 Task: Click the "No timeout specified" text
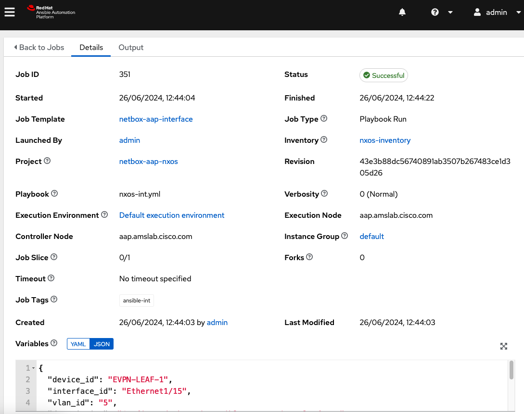[155, 279]
